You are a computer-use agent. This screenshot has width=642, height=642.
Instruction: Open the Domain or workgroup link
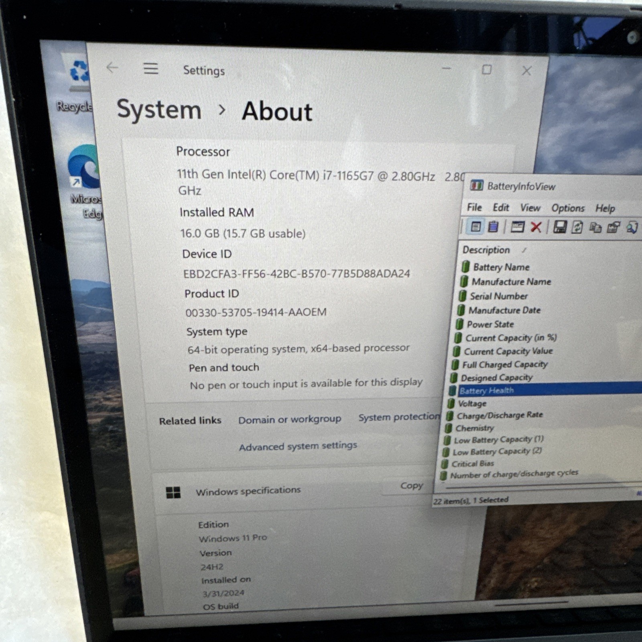(290, 419)
